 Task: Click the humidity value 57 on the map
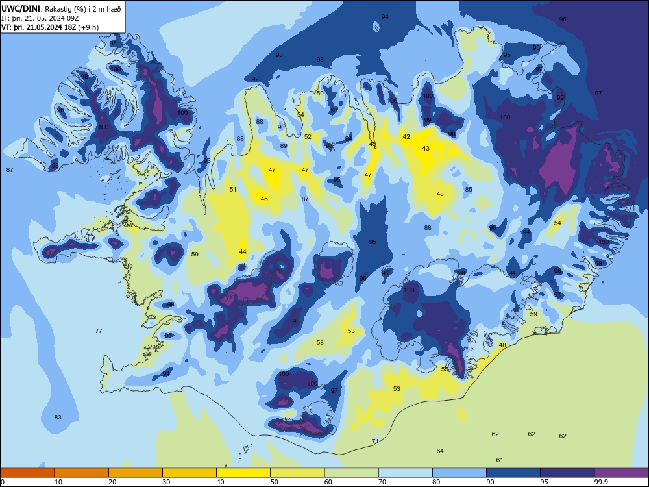130,225
